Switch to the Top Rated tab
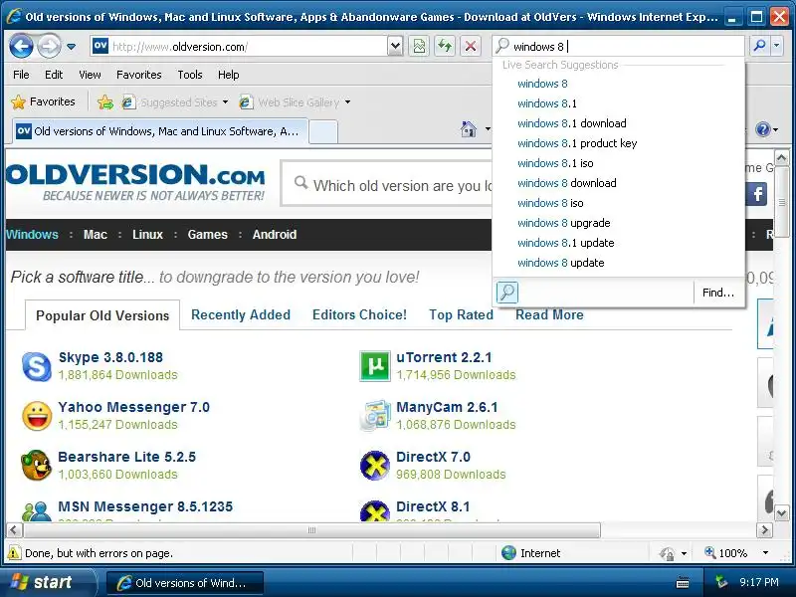 point(461,314)
